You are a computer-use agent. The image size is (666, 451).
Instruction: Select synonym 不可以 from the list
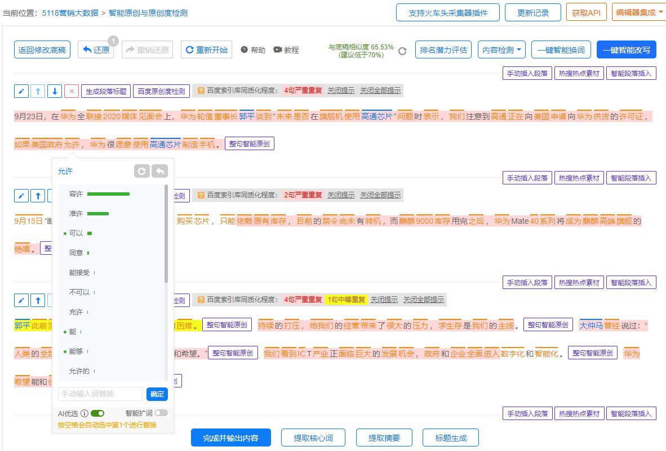point(79,292)
